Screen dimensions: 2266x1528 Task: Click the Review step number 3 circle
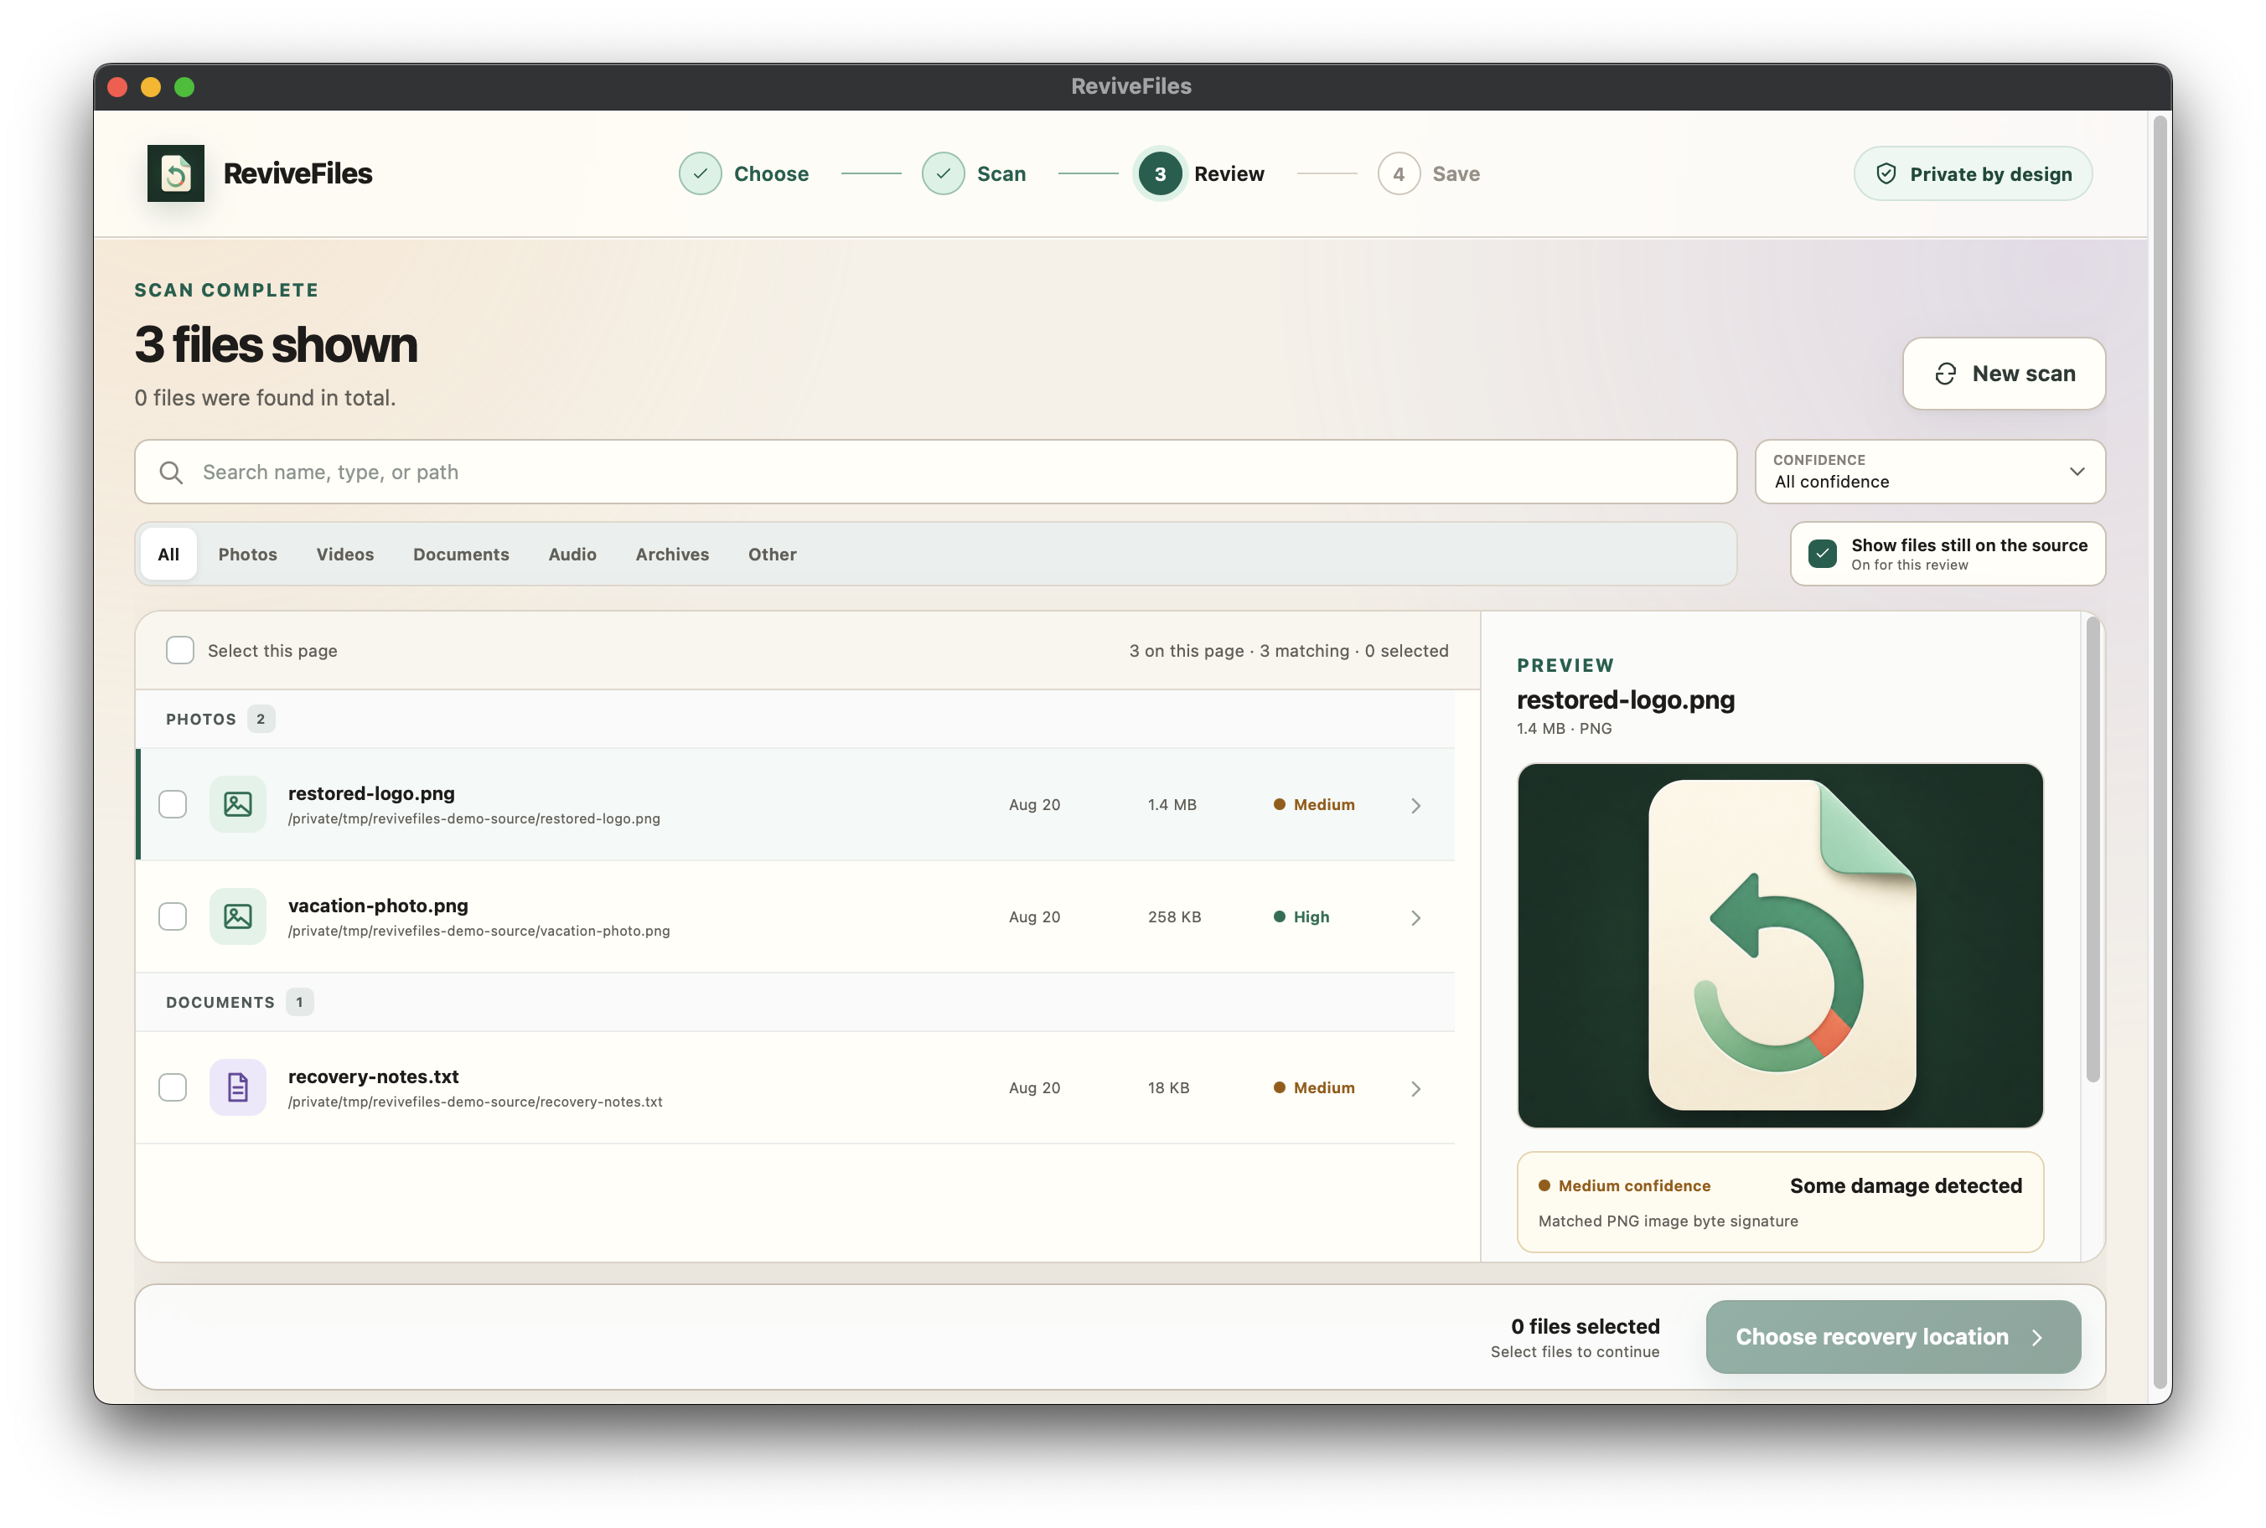(x=1159, y=173)
